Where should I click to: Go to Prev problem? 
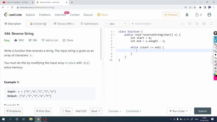tap(66, 111)
